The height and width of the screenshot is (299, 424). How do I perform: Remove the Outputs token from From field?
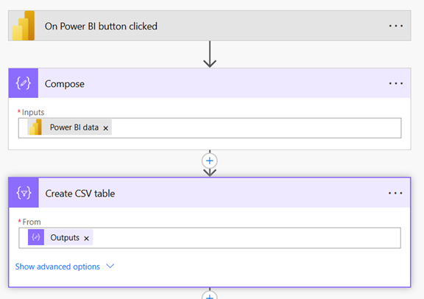coord(86,239)
